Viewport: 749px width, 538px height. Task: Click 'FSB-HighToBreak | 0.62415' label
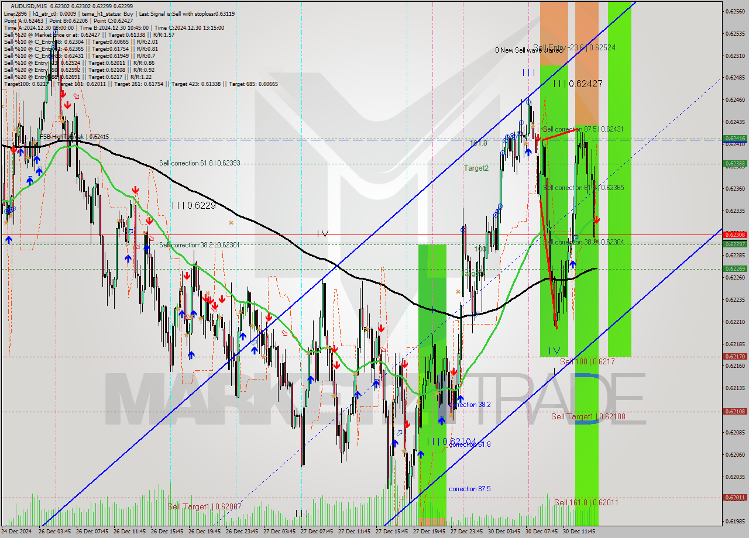click(x=74, y=137)
